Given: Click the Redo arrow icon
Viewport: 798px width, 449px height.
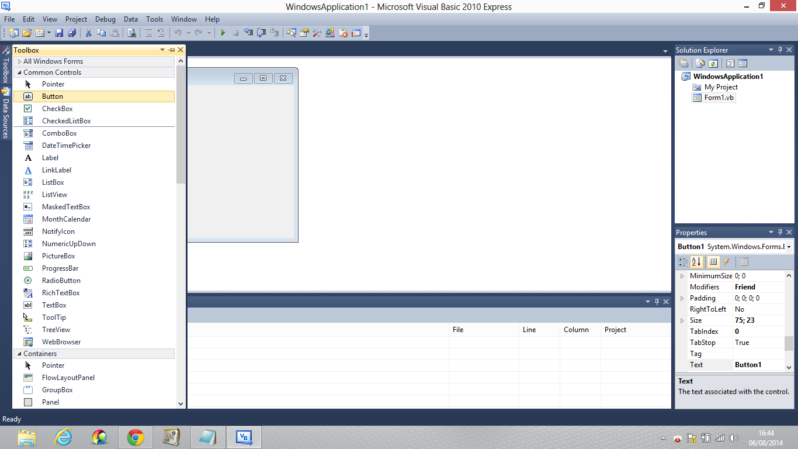Looking at the screenshot, I should click(x=199, y=33).
